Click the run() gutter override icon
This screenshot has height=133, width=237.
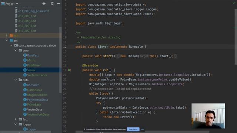tap(69, 70)
